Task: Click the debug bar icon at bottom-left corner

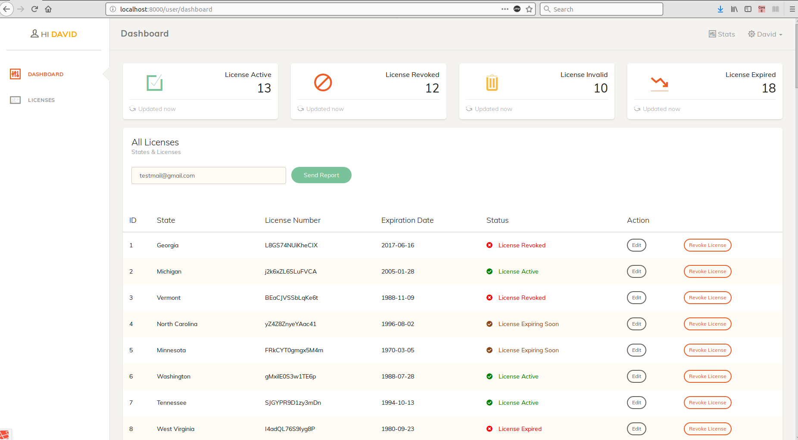Action: pos(5,435)
